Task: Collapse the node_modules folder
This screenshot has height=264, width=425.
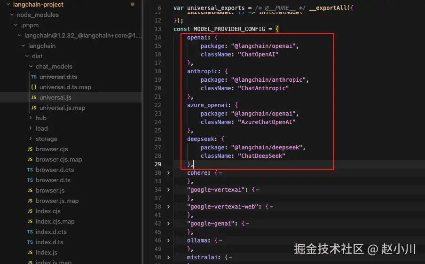Action: click(x=12, y=15)
